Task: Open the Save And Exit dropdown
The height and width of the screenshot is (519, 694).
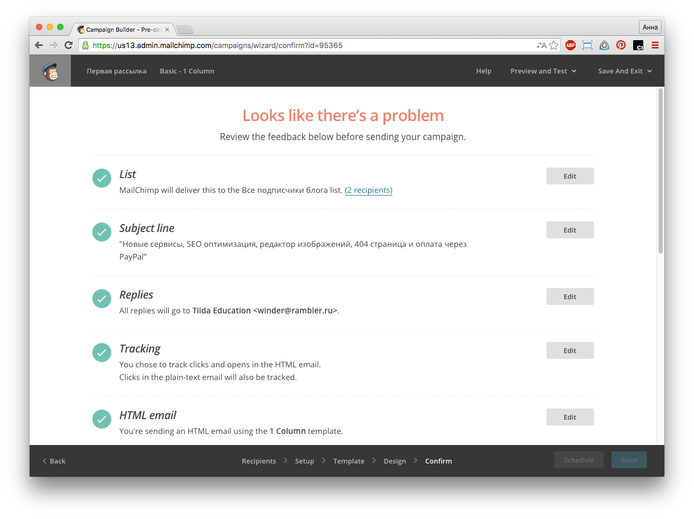Action: [625, 71]
